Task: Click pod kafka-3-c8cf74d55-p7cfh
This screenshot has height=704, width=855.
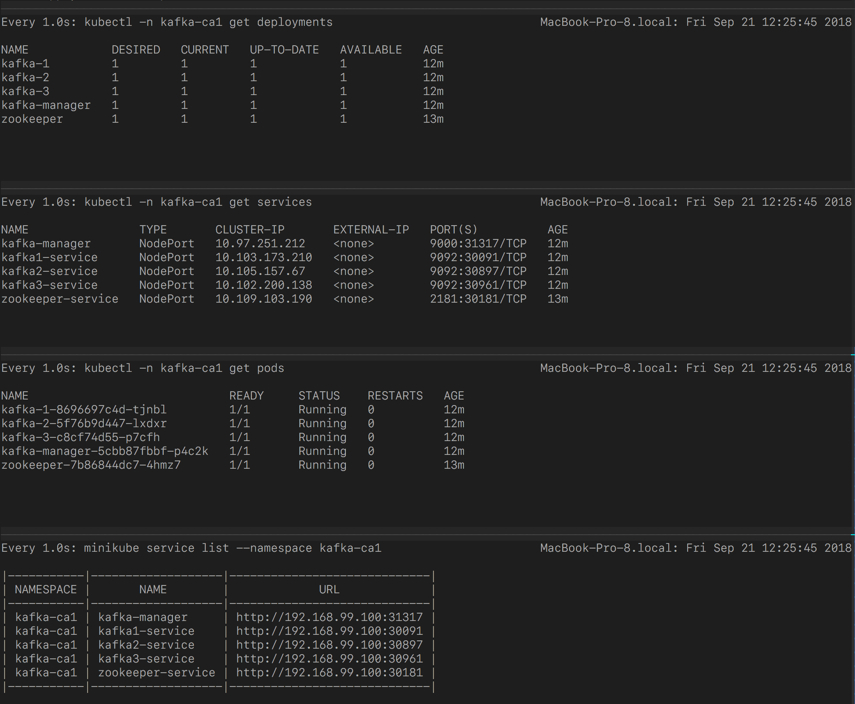Action: [81, 437]
